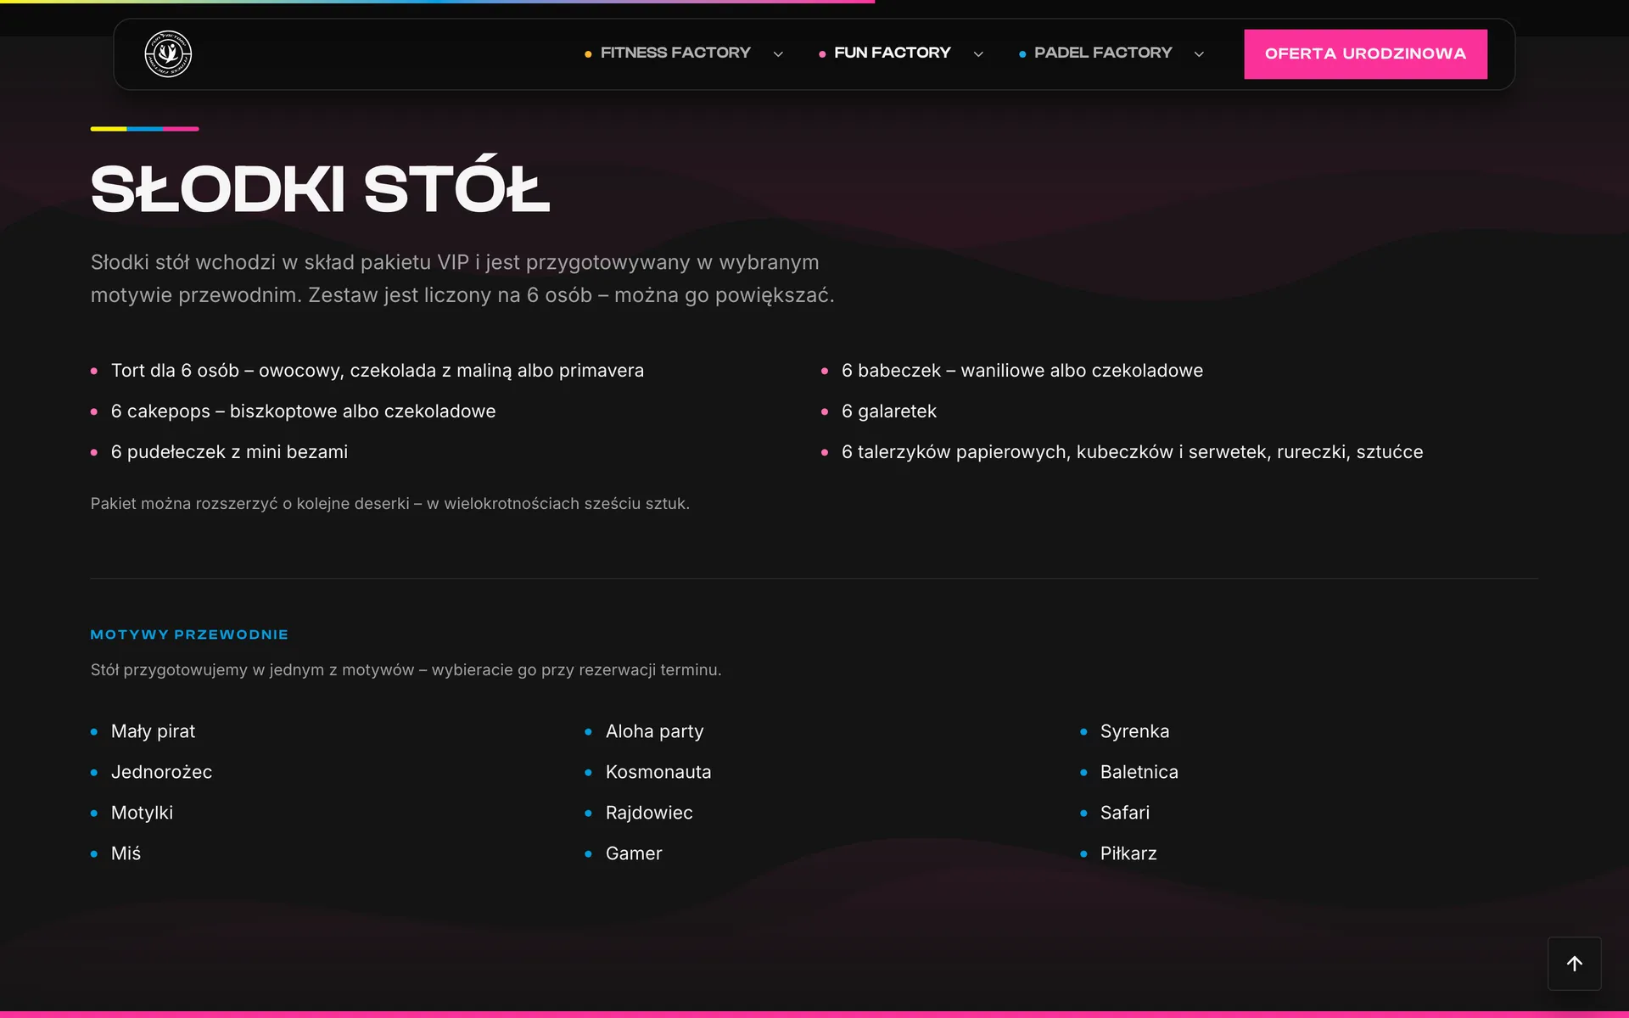1629x1018 pixels.
Task: Click the 'Gamer' theme
Action: [634, 853]
